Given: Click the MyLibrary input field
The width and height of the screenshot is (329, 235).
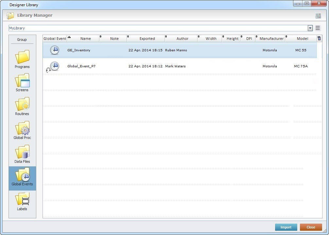Looking at the screenshot, I should [158, 28].
